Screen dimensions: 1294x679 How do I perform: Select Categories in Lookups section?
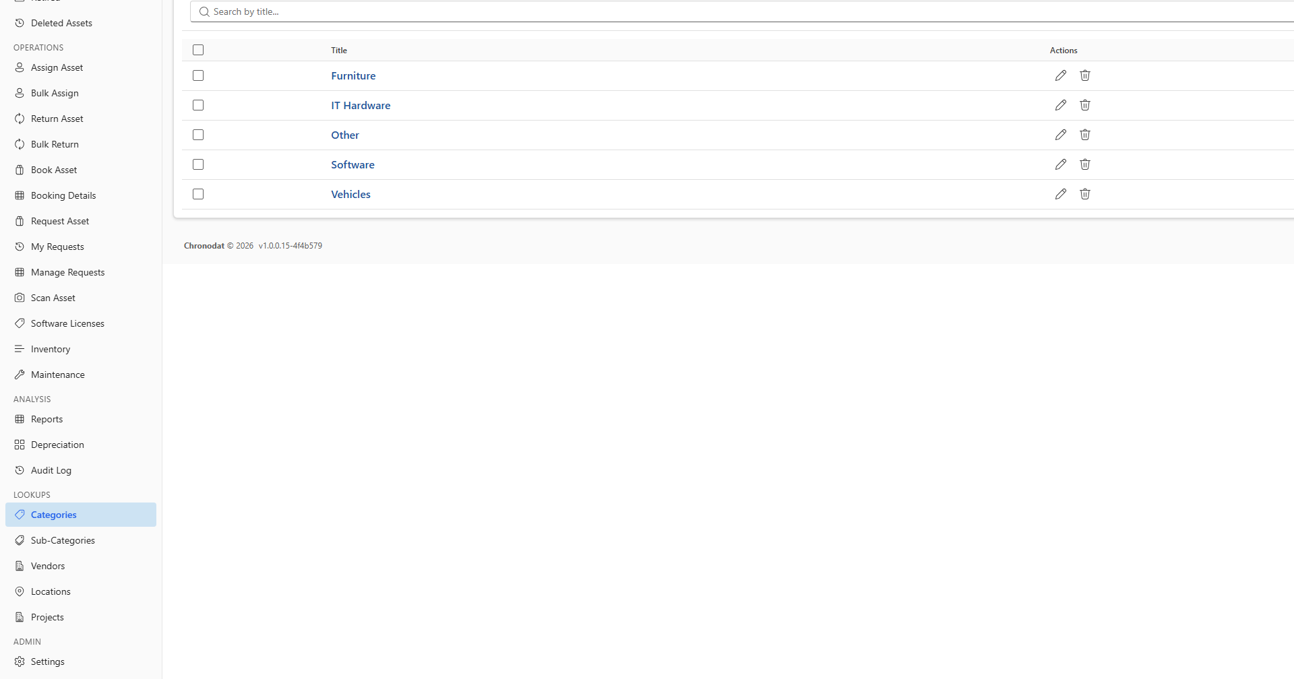click(81, 515)
